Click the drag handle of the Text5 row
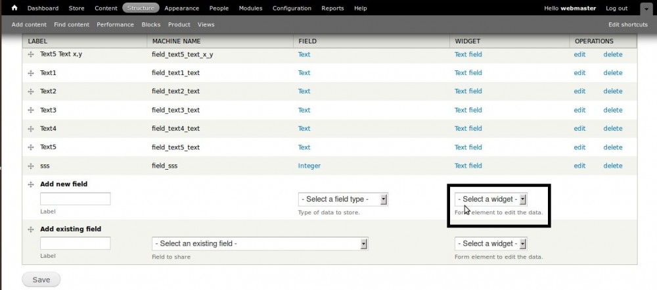Image resolution: width=657 pixels, height=290 pixels. [x=31, y=147]
